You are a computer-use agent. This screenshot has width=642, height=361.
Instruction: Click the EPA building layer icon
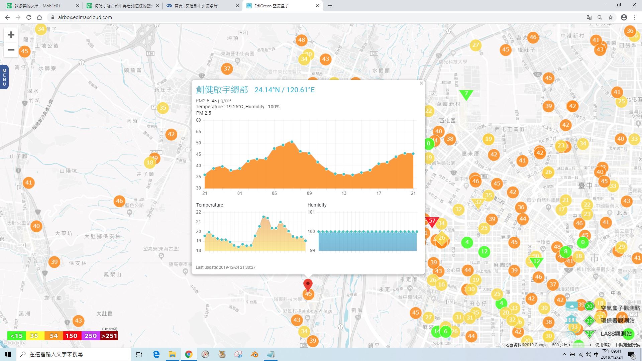coord(571,319)
